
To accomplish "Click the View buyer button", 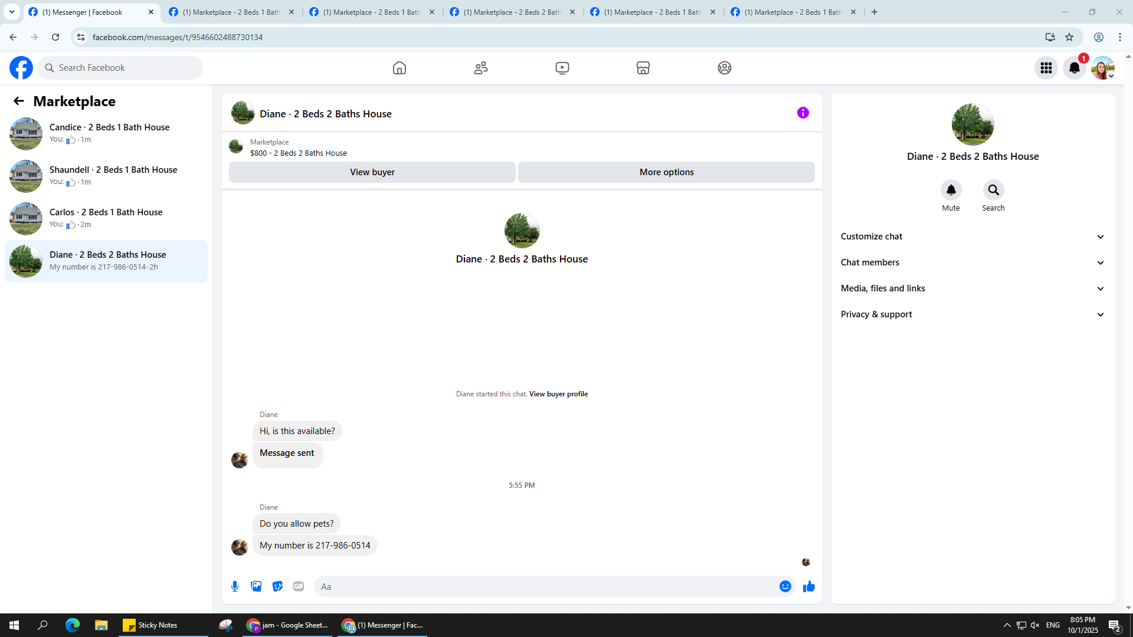I will pyautogui.click(x=372, y=172).
